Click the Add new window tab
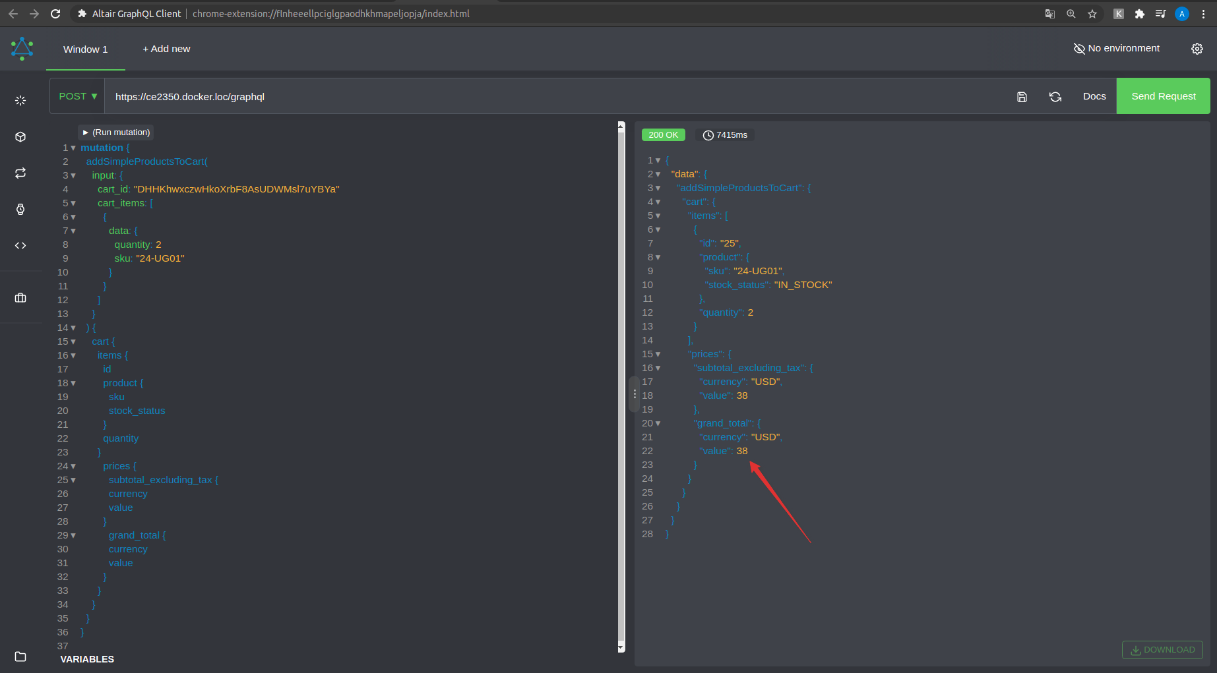Viewport: 1217px width, 673px height. (166, 49)
